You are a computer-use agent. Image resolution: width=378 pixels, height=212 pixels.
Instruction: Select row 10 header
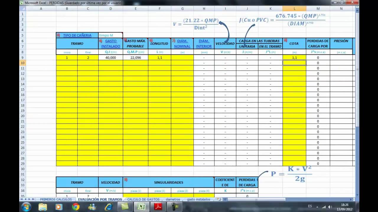point(23,63)
